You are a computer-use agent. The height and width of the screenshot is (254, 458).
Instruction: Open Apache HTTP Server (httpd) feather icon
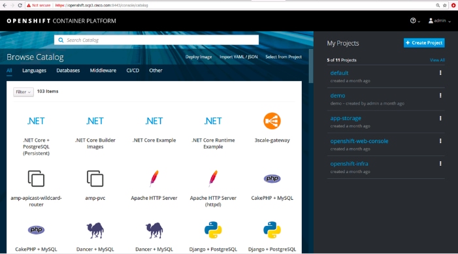(213, 178)
